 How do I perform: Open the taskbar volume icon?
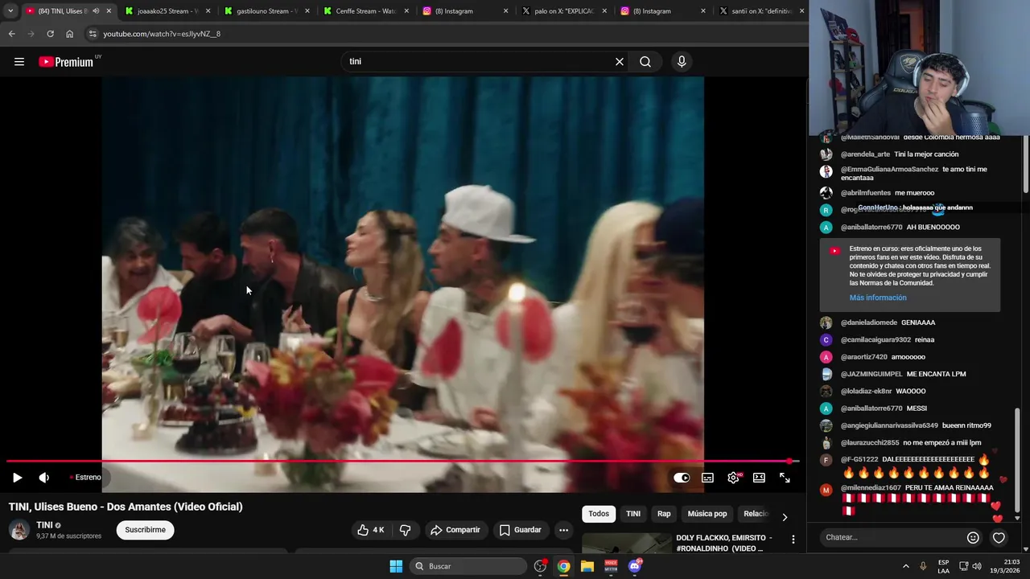click(977, 566)
